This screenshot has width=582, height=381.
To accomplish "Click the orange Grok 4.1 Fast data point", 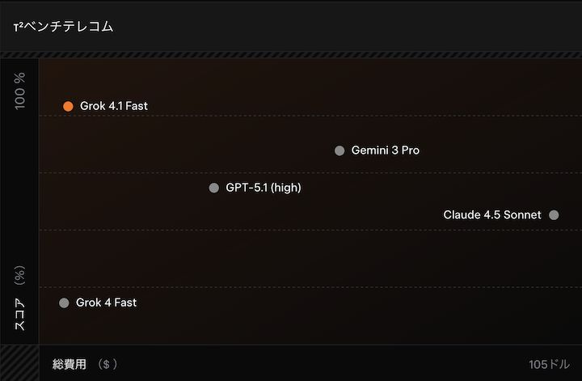I will (x=68, y=106).
